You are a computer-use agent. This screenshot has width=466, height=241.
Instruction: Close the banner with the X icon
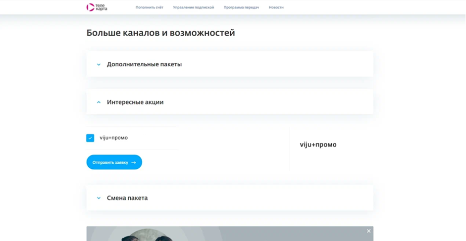368,231
